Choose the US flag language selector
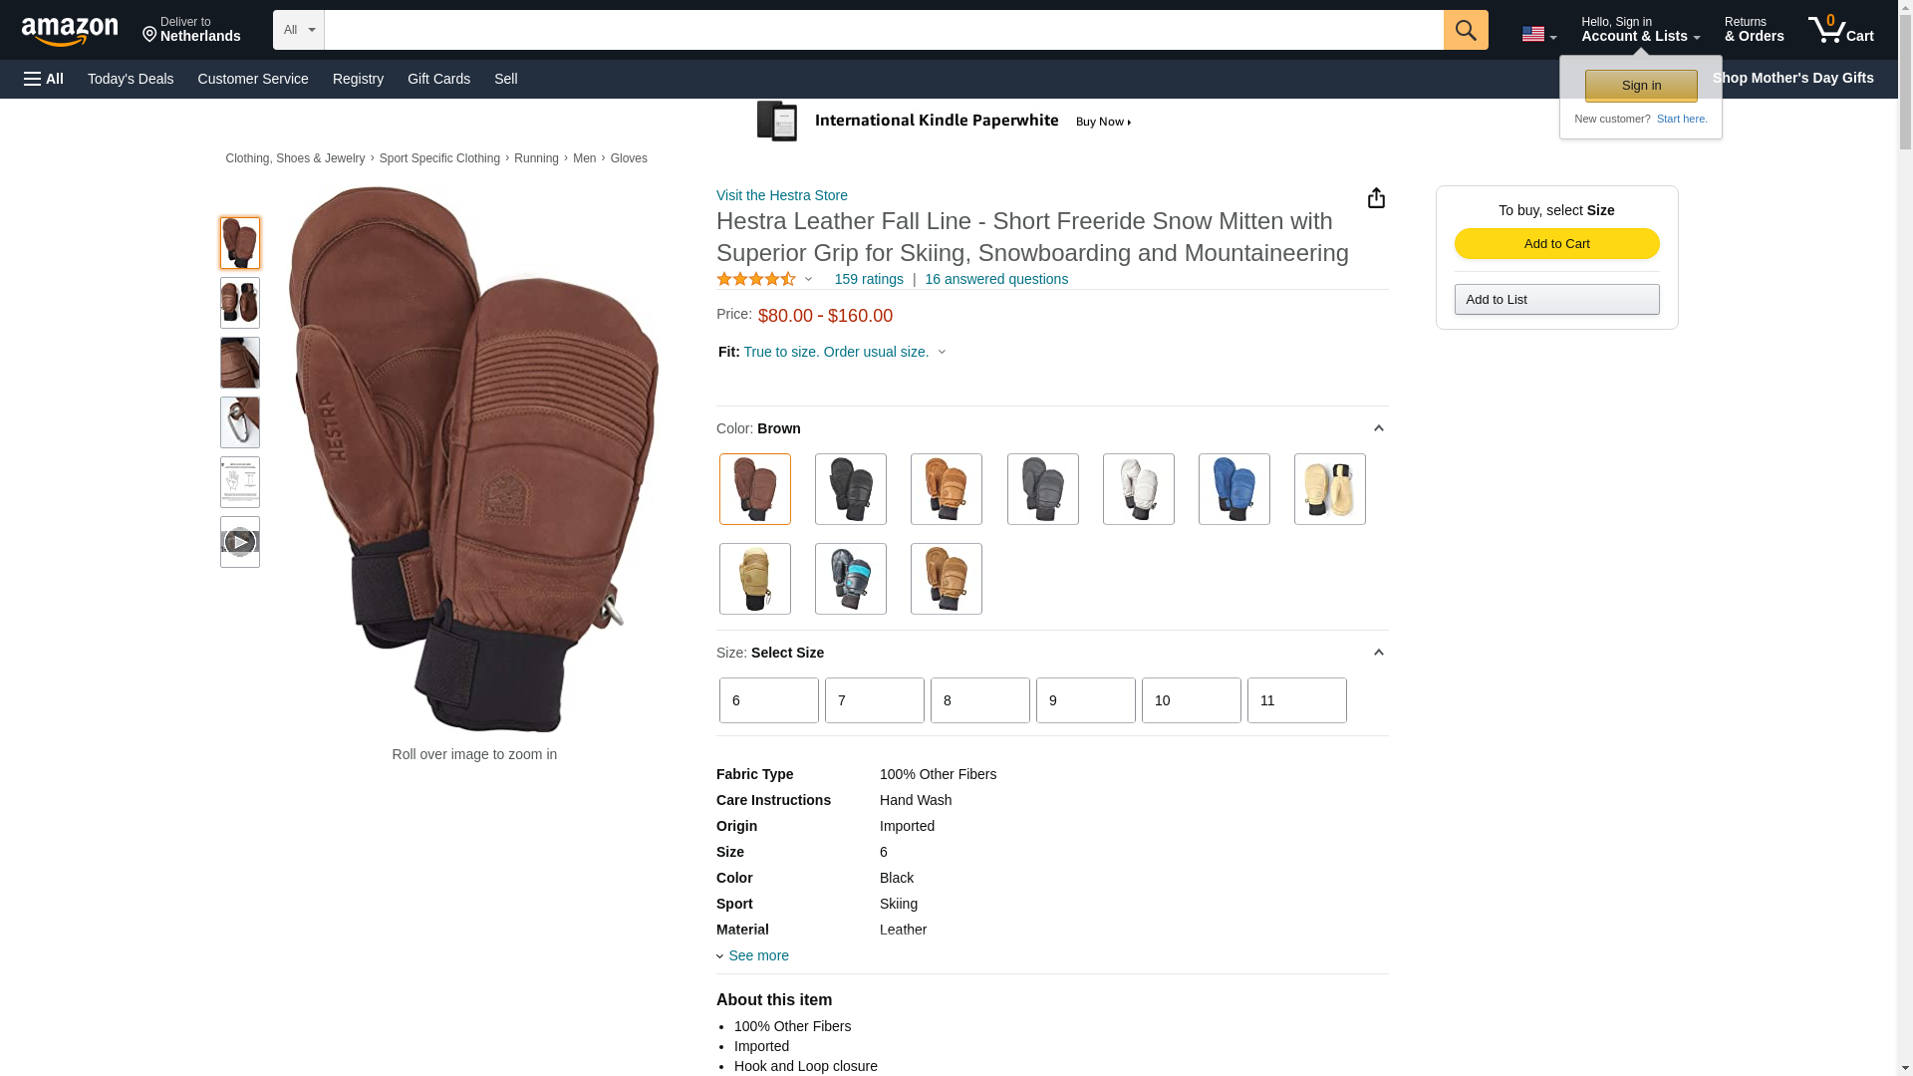1913x1076 pixels. point(1538,34)
